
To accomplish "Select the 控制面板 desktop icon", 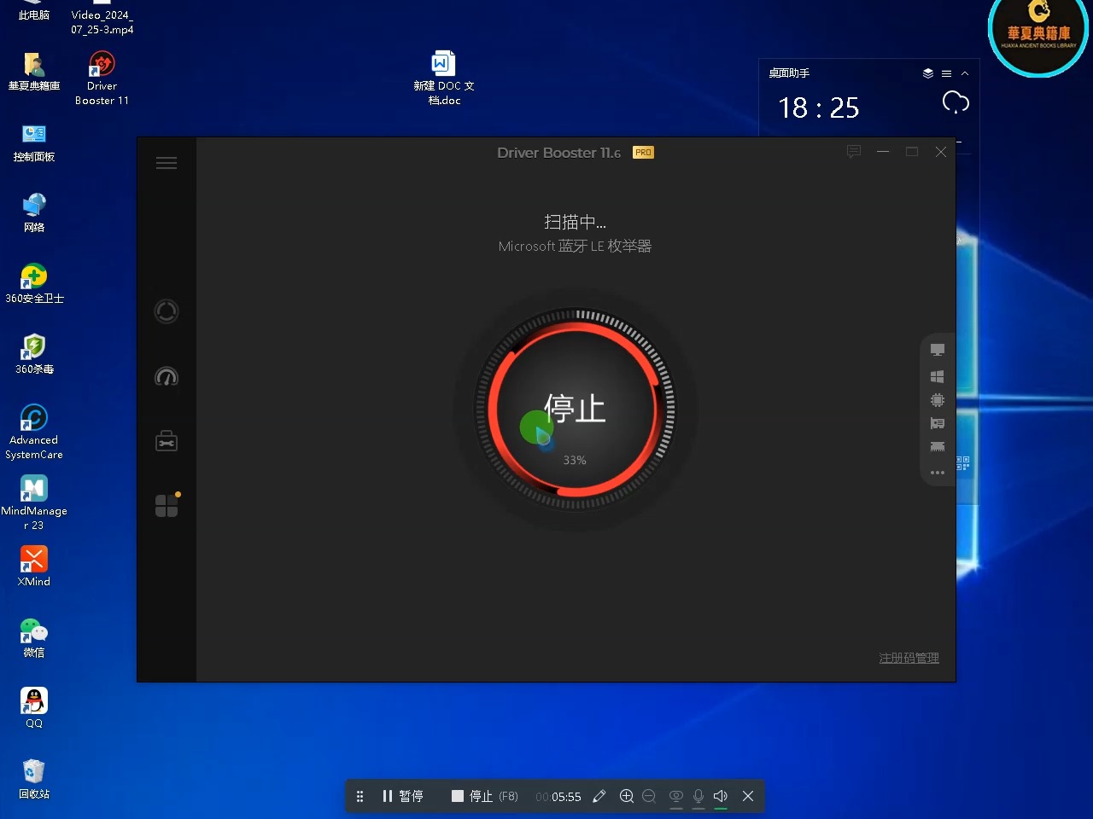I will [x=34, y=142].
